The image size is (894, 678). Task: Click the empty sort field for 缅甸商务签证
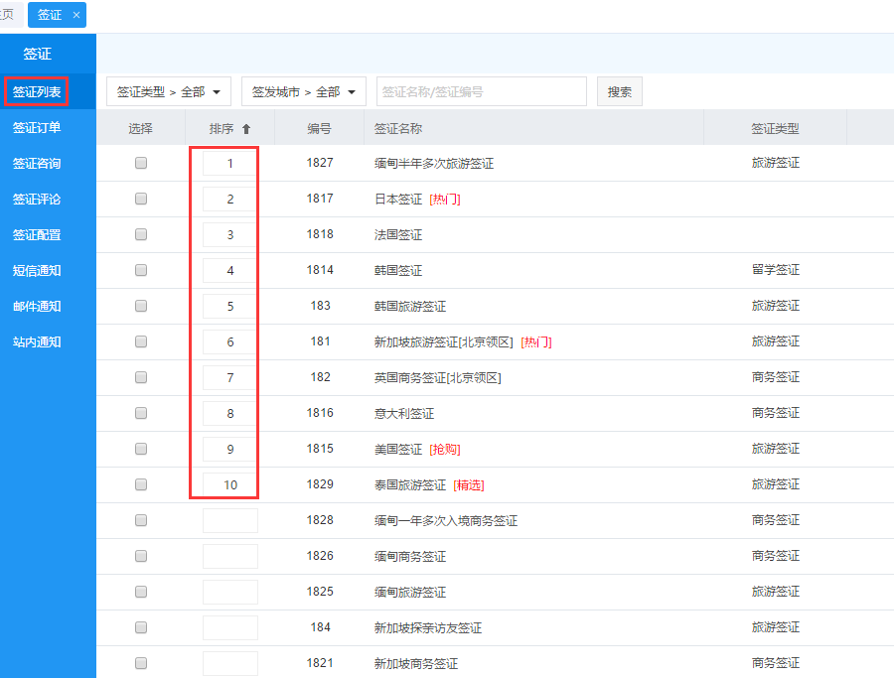pos(229,556)
